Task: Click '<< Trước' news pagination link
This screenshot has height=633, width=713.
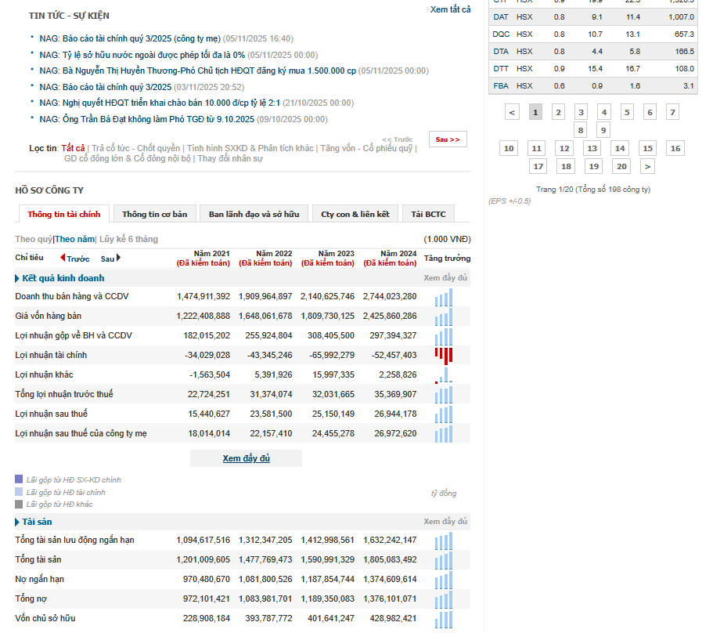Action: (x=397, y=139)
